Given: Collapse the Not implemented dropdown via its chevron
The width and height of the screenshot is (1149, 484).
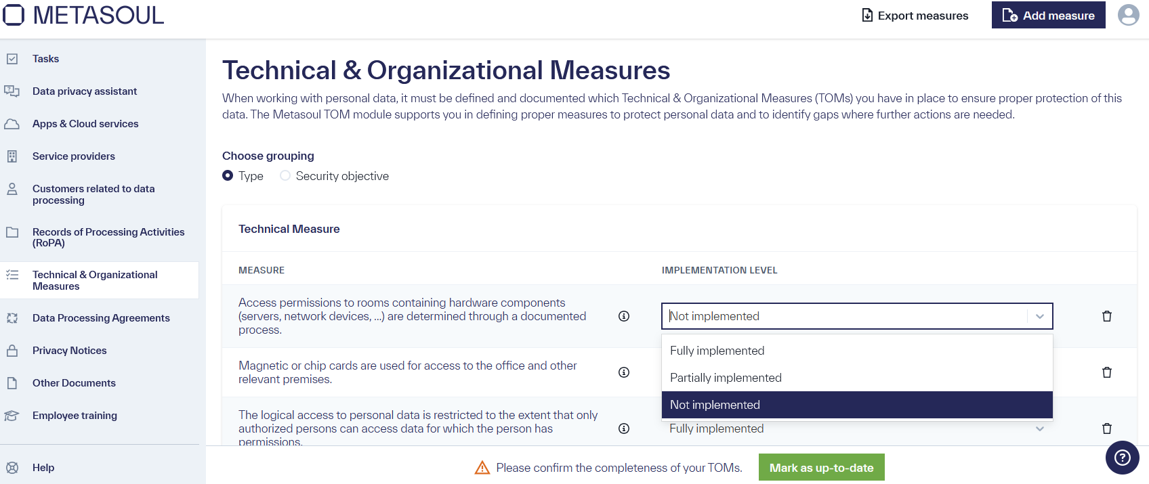Looking at the screenshot, I should [x=1040, y=316].
